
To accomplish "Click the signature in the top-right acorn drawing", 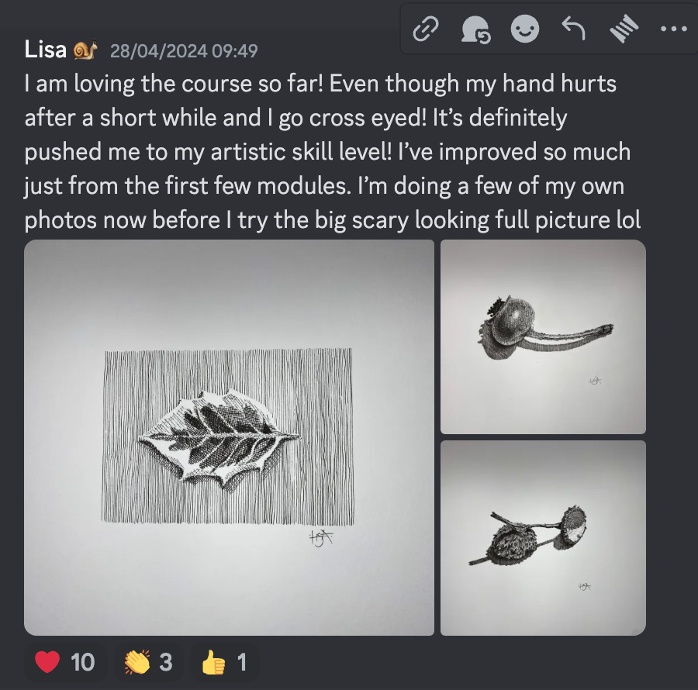I will (596, 381).
